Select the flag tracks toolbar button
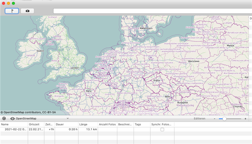The image size is (252, 144). [x=12, y=11]
